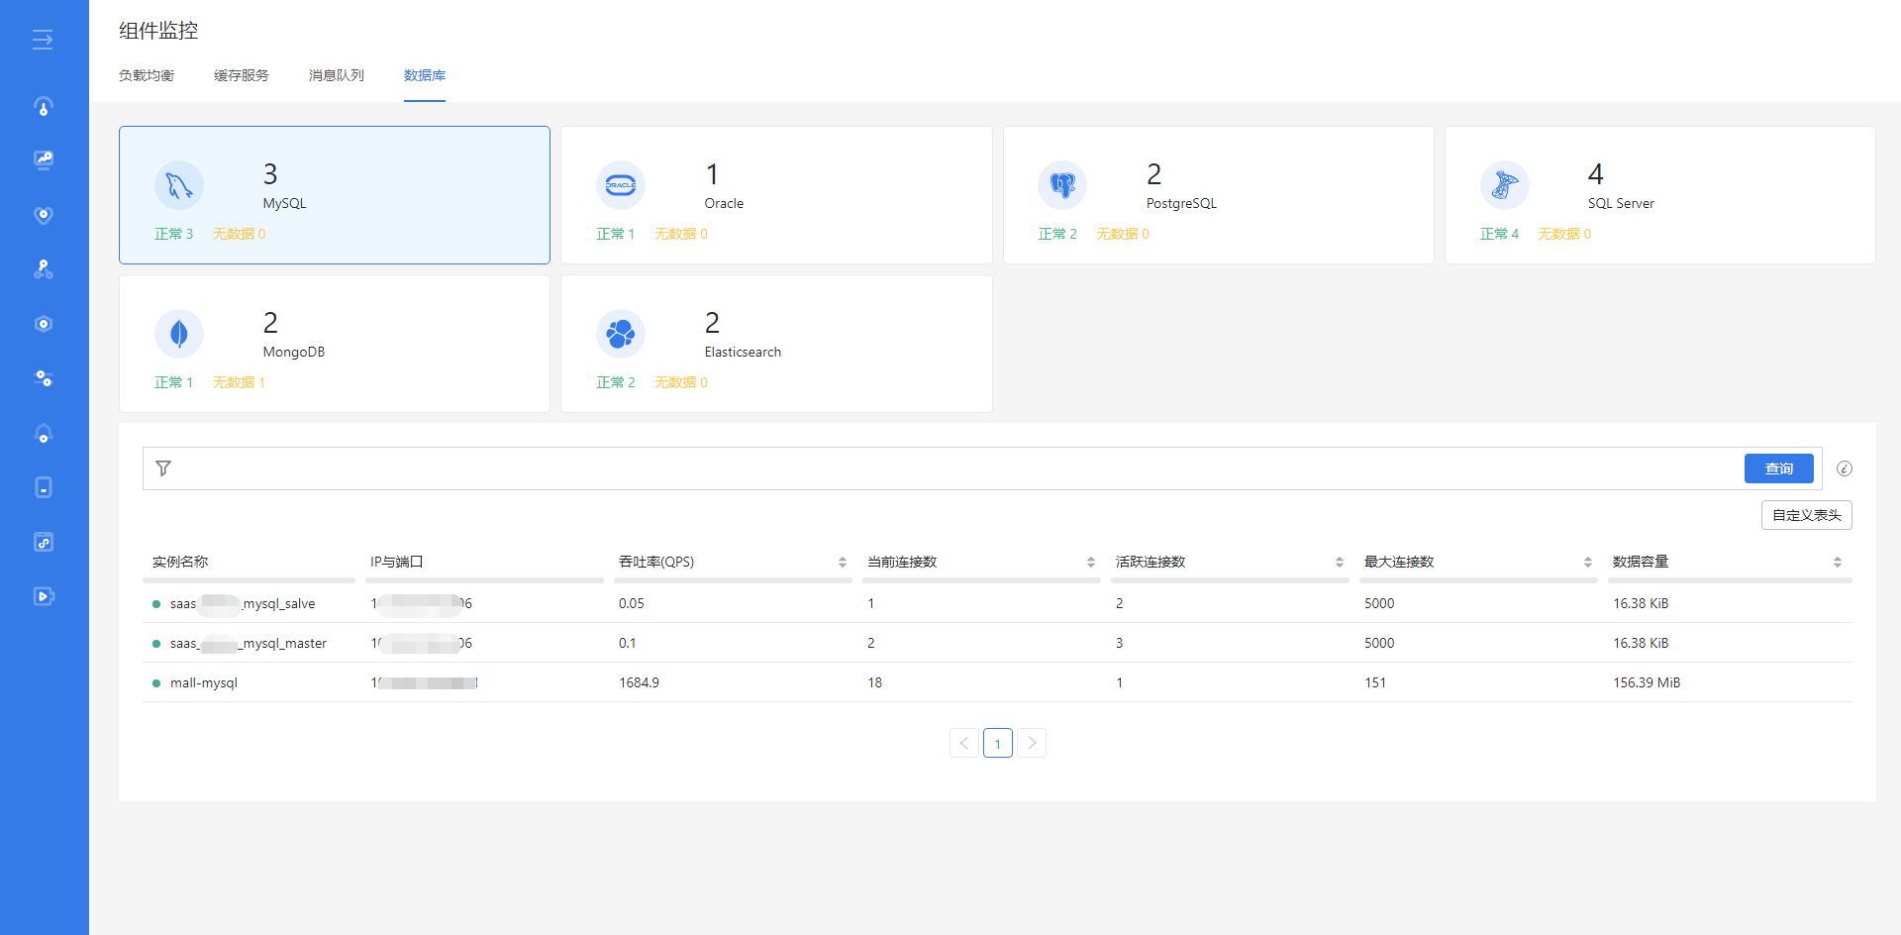This screenshot has width=1901, height=935.
Task: Click Oracle 正常 1 status filter
Action: point(616,234)
